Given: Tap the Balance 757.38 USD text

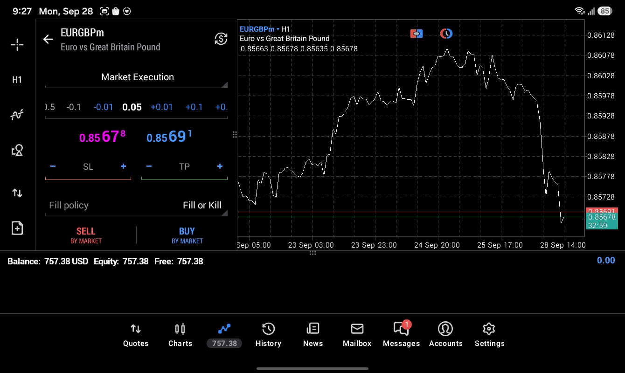Looking at the screenshot, I should point(48,262).
